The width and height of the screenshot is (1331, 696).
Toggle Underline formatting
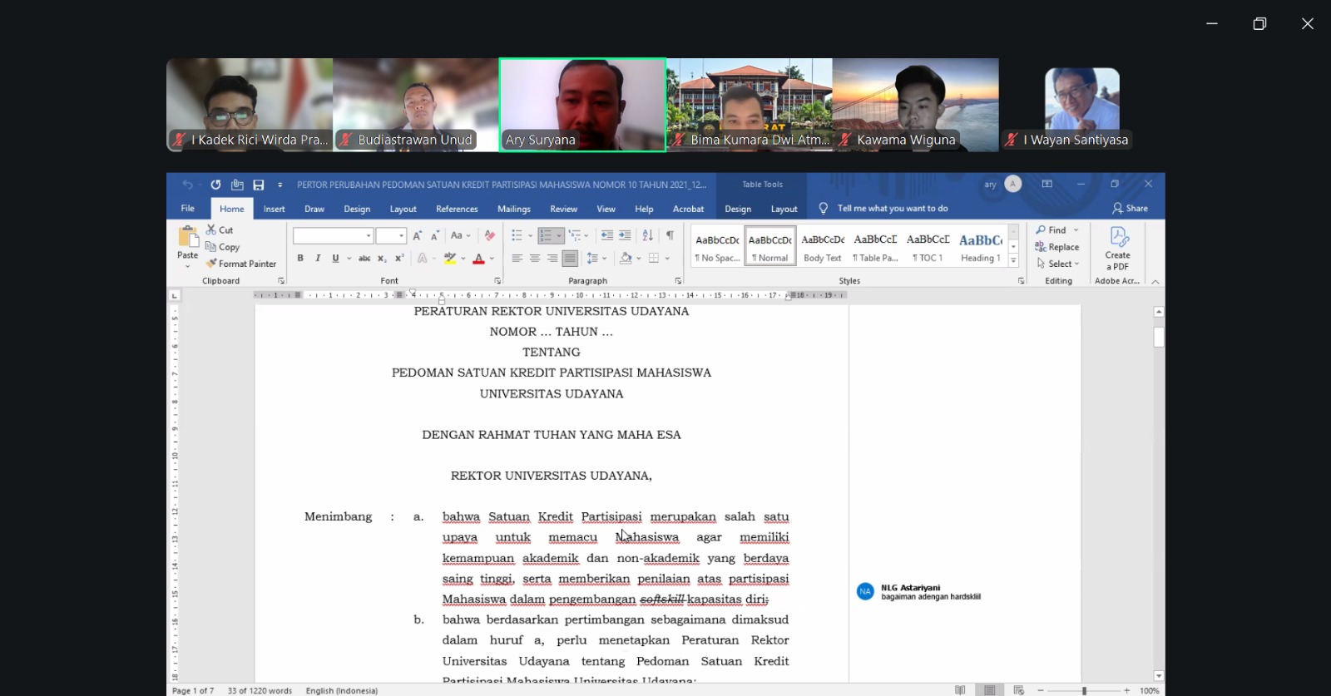click(335, 259)
